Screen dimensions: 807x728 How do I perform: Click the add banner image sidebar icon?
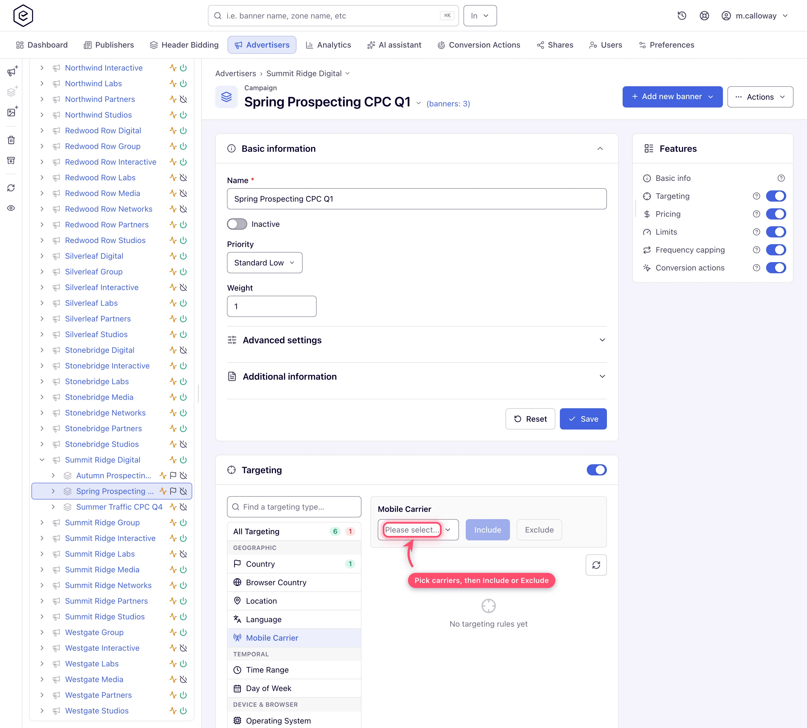coord(12,112)
